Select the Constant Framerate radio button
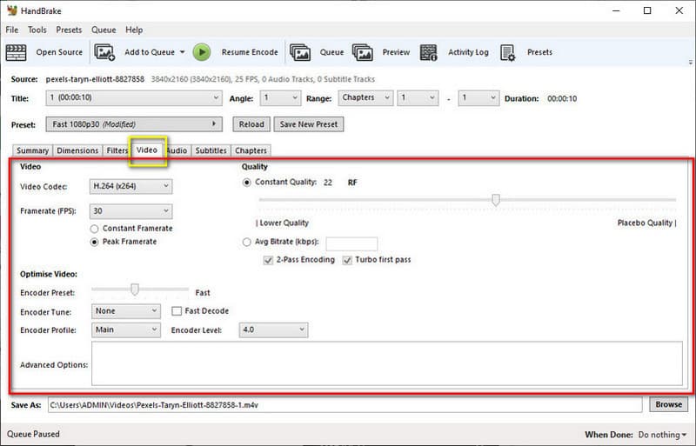Screen dimensions: 696x446 [94, 229]
